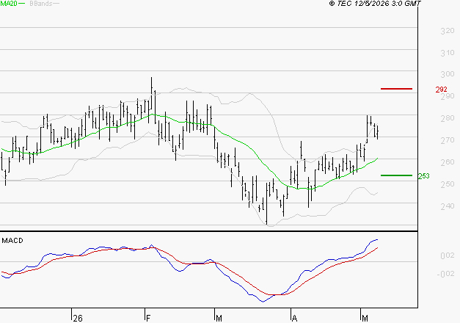Click the 270 price axis label

click(448, 140)
